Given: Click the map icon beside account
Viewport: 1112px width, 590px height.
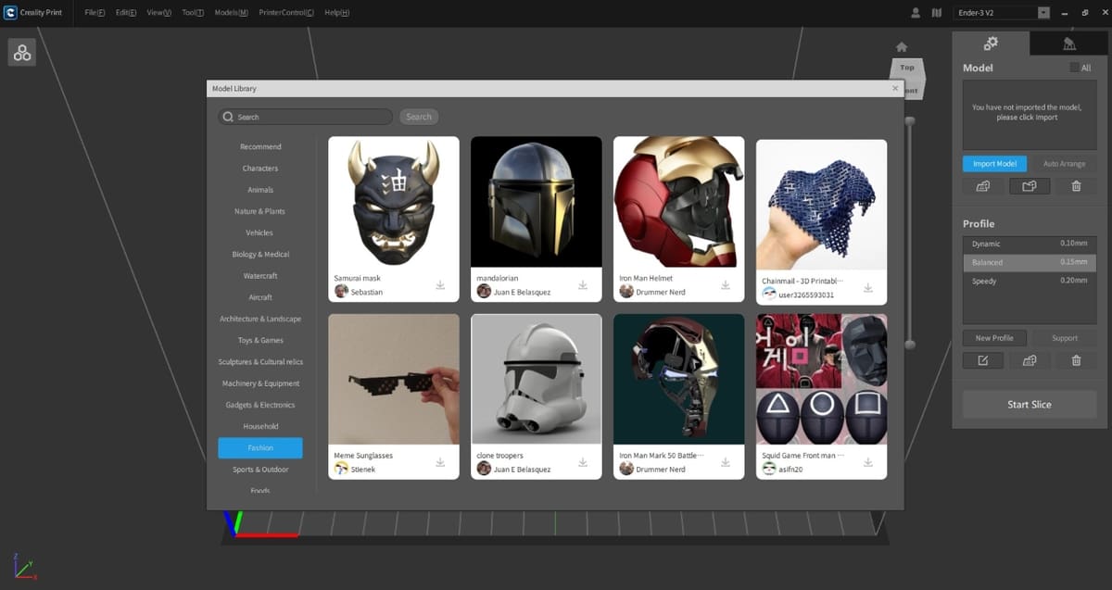Looking at the screenshot, I should (x=937, y=13).
